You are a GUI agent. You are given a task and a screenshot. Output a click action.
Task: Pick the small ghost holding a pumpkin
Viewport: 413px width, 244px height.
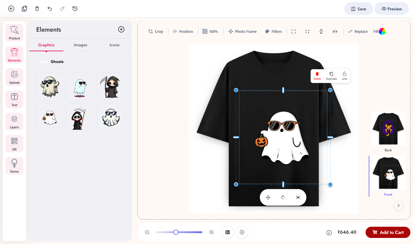[50, 117]
